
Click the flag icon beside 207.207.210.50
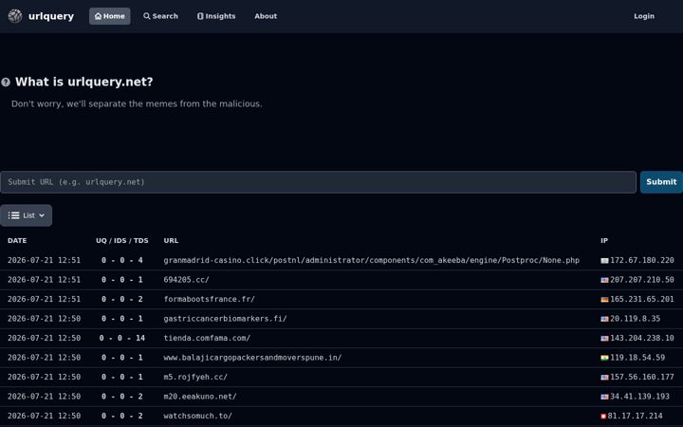click(604, 280)
